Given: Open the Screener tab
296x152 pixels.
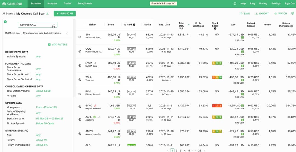Looking at the screenshot, I should tap(36, 4).
